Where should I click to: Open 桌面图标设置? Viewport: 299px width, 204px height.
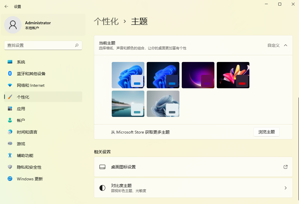(193, 167)
